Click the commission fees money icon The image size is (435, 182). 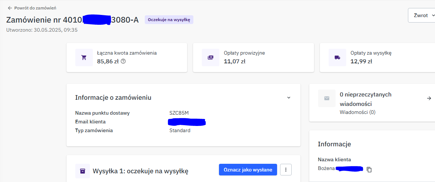click(211, 58)
